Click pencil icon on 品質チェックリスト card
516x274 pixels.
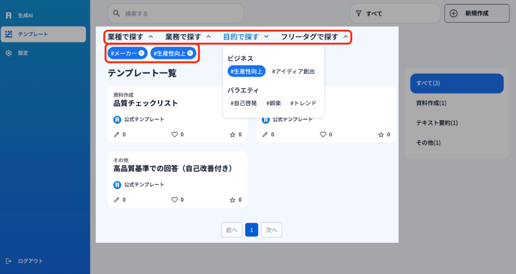coord(117,134)
